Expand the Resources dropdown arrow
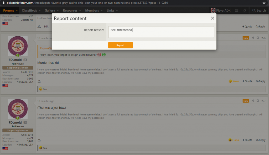The width and height of the screenshot is (269, 155). click(x=80, y=11)
